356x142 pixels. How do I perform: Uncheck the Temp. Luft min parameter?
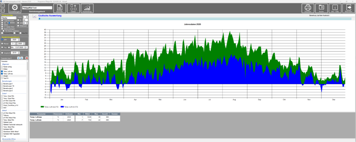[x=2, y=71]
